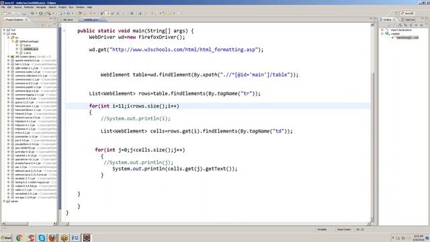Viewport: 430px width, 242px height.
Task: Toggle Hide Fields in Outline toolbar
Action: 405,25
